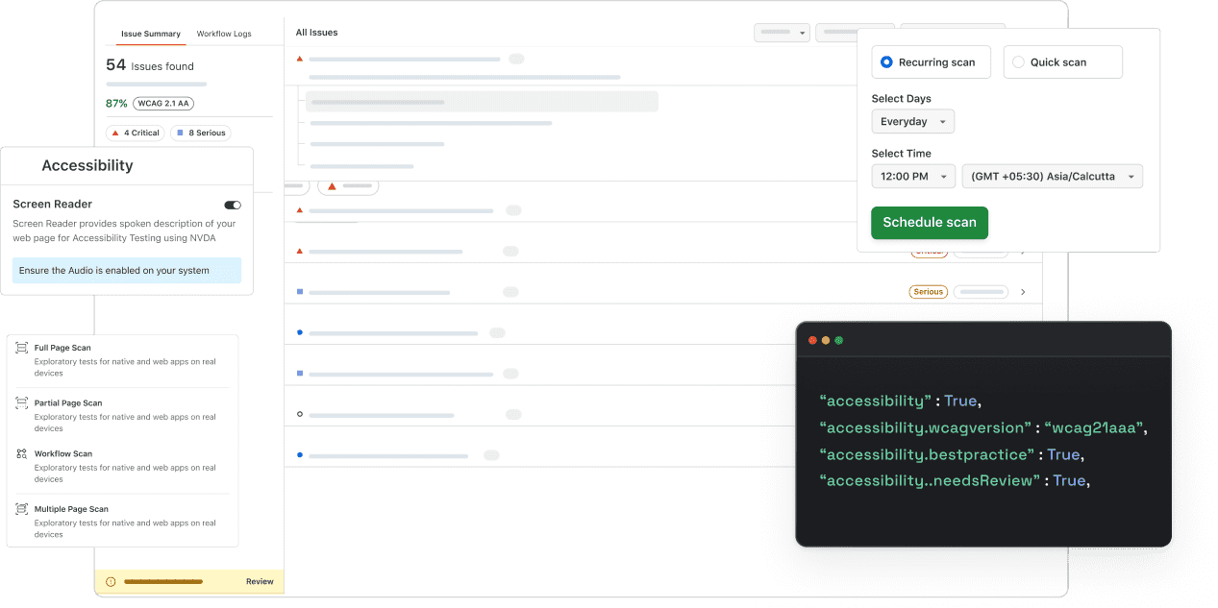Click the 8 Serious filter chip
This screenshot has height=608, width=1218.
point(201,134)
